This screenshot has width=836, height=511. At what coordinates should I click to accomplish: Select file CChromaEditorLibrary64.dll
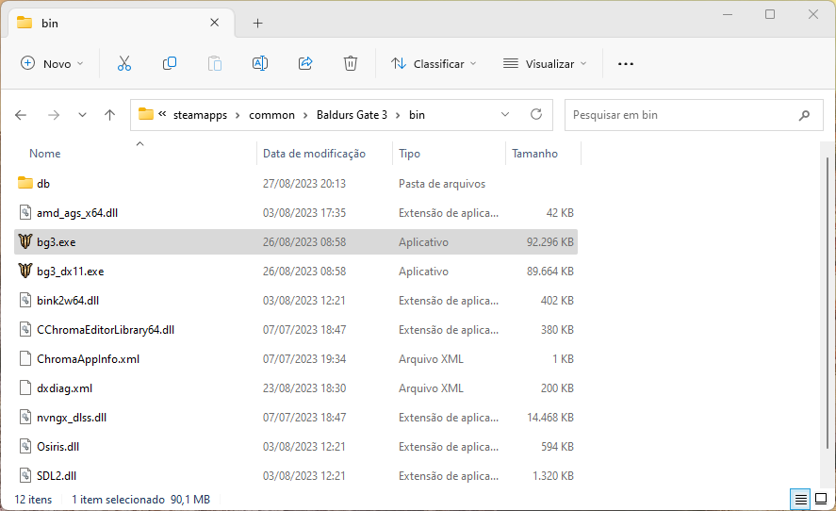(x=106, y=330)
